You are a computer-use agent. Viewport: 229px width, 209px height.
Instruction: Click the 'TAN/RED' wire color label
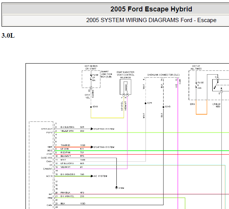pos(65,145)
